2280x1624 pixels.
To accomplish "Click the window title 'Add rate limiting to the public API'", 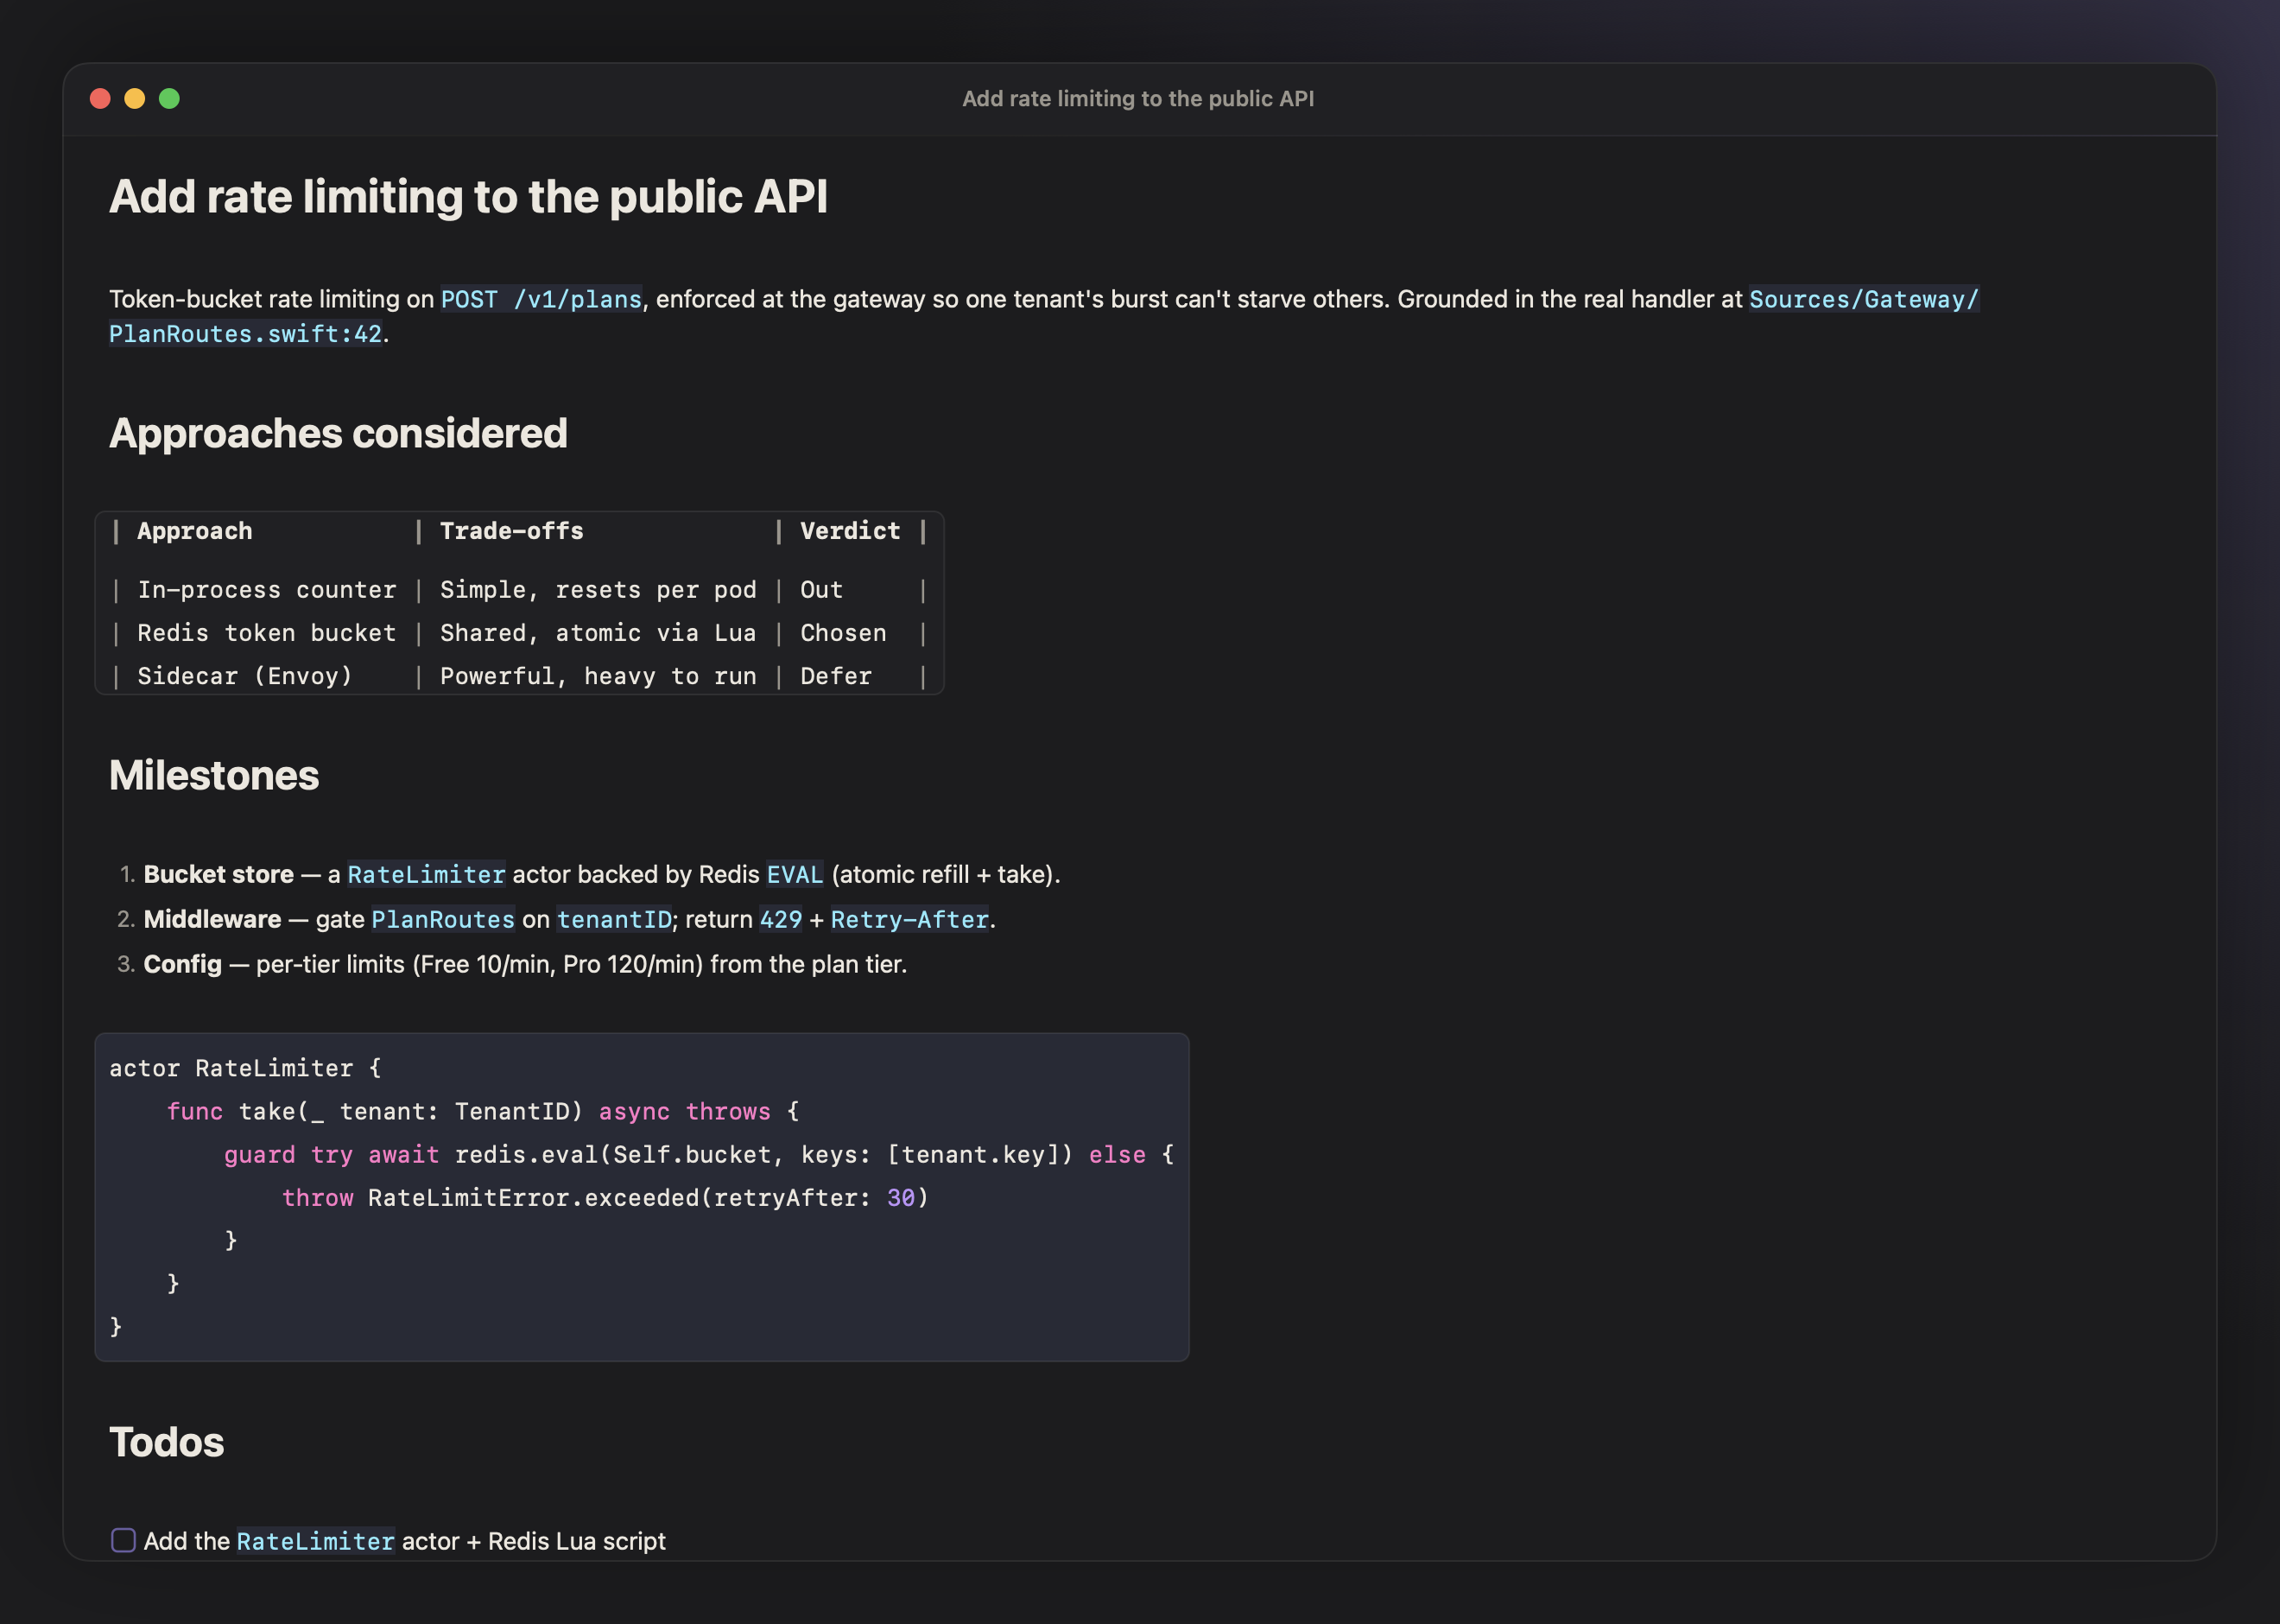I will click(1138, 98).
